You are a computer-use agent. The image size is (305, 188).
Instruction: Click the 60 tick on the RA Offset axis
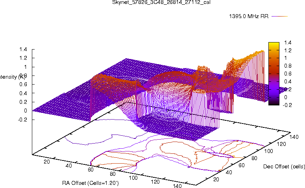91,170
